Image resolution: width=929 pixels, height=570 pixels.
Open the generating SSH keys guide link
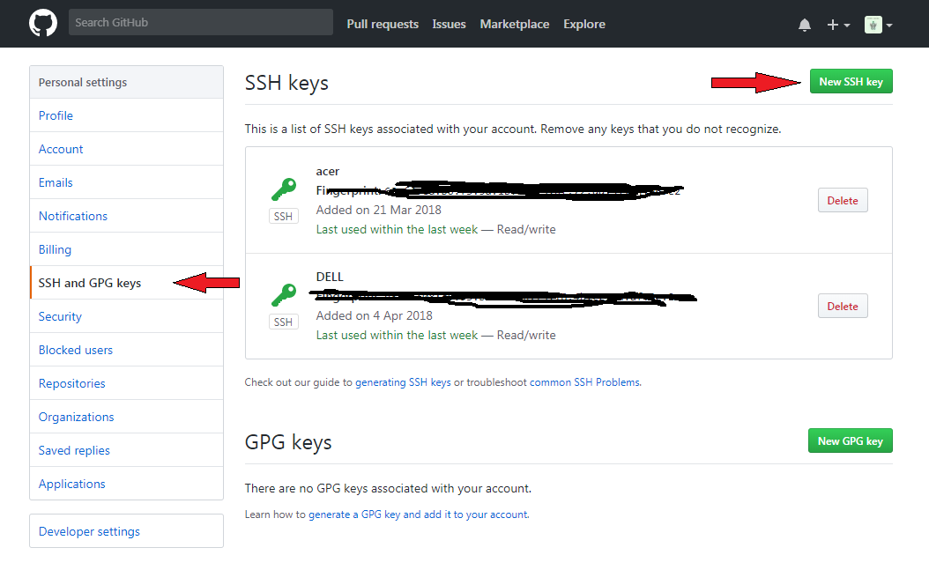click(x=403, y=382)
